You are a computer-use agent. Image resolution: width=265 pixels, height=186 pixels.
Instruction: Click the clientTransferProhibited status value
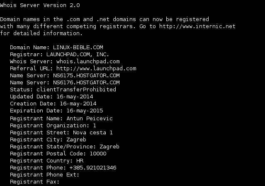(x=76, y=89)
